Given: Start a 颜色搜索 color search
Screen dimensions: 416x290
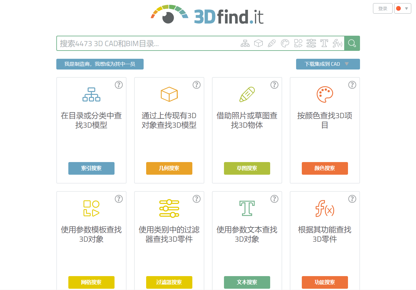Looking at the screenshot, I should coord(325,168).
